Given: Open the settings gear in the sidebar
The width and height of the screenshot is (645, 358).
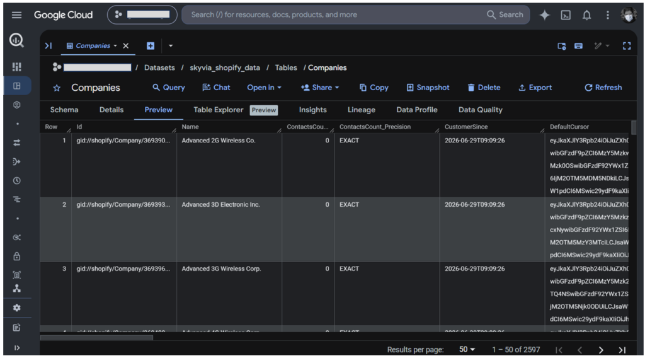Looking at the screenshot, I should pos(17,308).
